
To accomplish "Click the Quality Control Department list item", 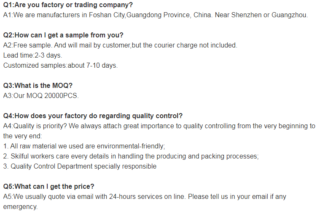I will pos(80,166).
